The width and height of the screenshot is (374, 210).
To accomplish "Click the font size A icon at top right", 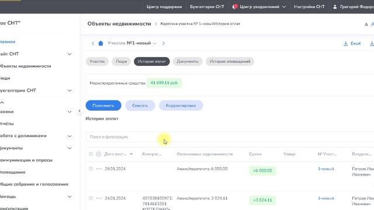I will (x=366, y=24).
